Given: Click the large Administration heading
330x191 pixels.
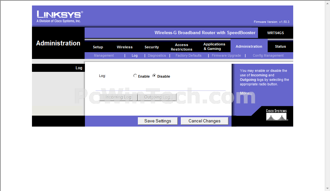Looking at the screenshot, I should [x=58, y=43].
